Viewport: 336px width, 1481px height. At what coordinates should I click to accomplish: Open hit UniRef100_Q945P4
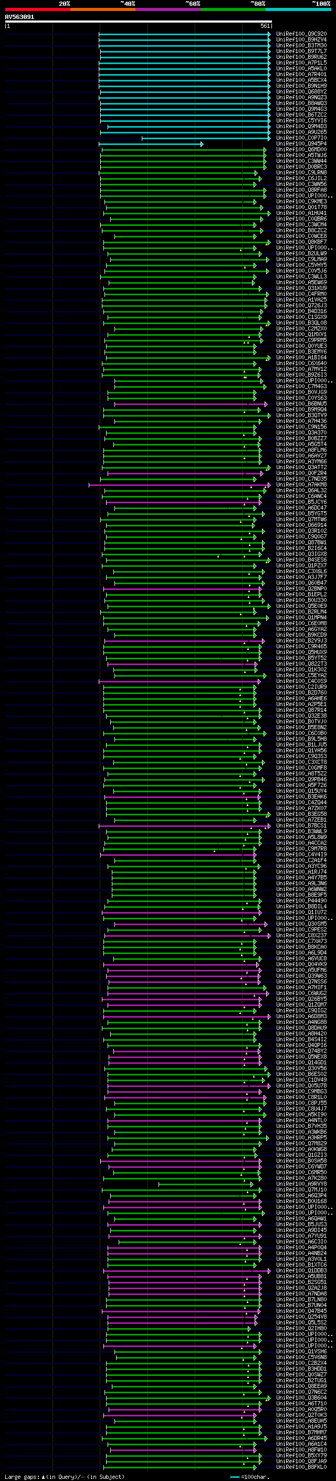click(301, 144)
